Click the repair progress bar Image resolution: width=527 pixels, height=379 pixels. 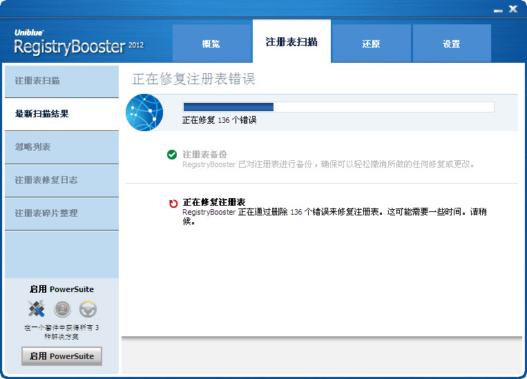338,107
